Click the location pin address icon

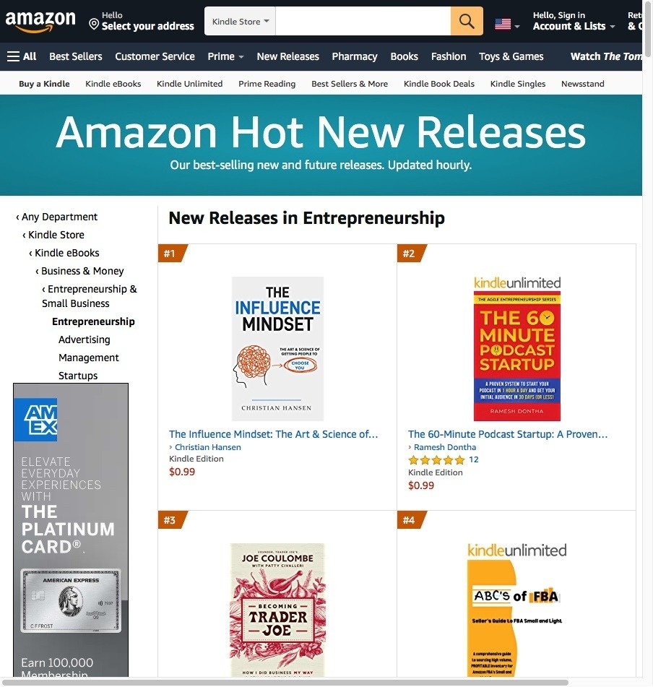[x=94, y=24]
